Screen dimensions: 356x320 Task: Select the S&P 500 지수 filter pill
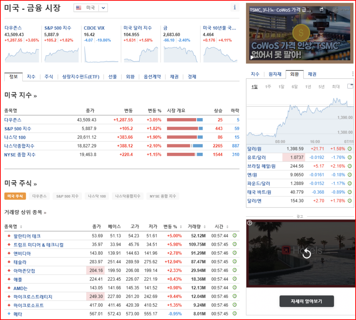tap(67, 196)
